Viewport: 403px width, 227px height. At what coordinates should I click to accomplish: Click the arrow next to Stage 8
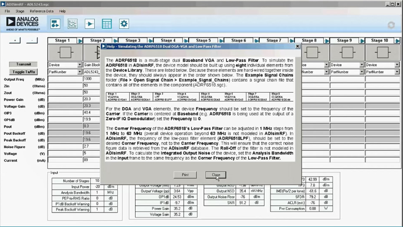click(327, 41)
